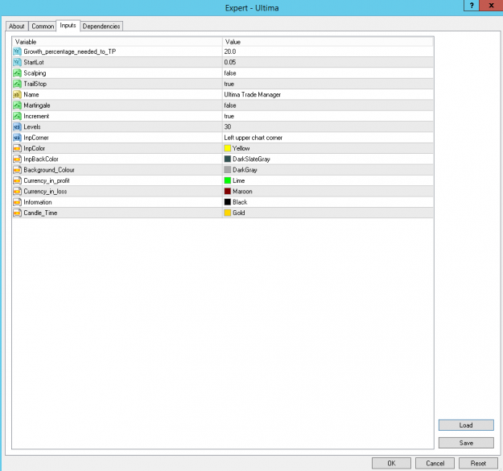Screen dimensions: 503x471
Task: Open the Dependencies tab
Action: 101,27
